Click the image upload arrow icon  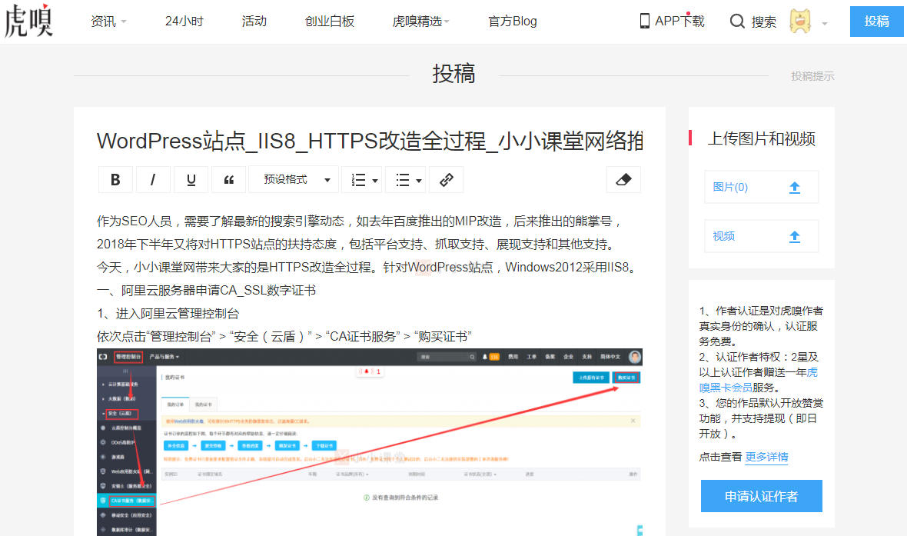click(x=795, y=188)
